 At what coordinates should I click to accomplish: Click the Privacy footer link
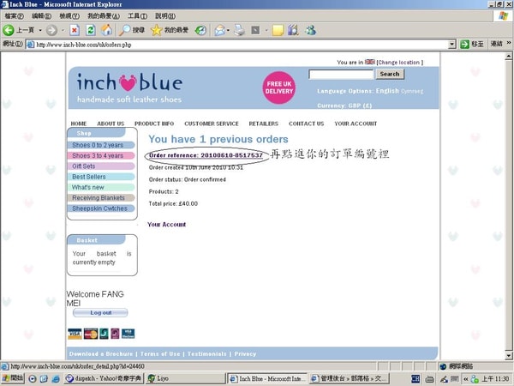(245, 353)
